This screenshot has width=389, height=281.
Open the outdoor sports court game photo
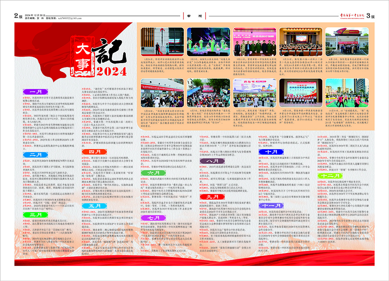click(347, 93)
